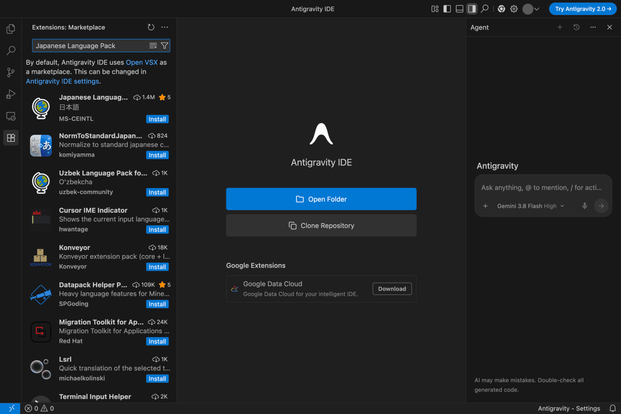Open the Remote Explorer view
Viewport: 621px width, 414px height.
pos(11,116)
